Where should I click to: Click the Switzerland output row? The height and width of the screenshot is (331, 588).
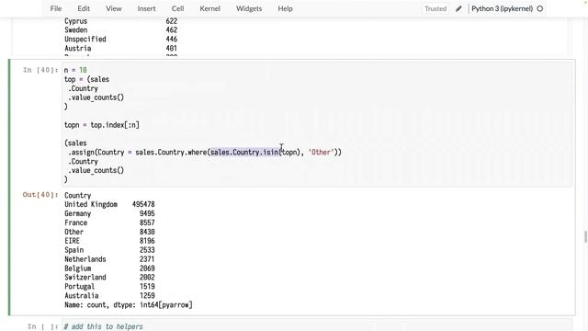pos(109,278)
